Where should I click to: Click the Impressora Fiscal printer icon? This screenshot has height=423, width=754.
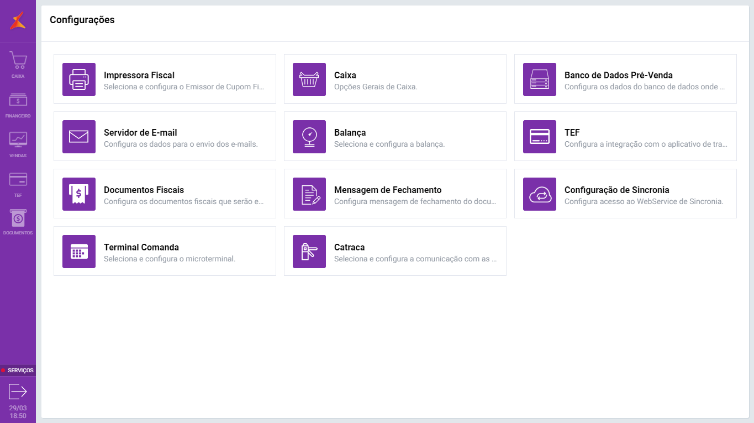(x=79, y=79)
